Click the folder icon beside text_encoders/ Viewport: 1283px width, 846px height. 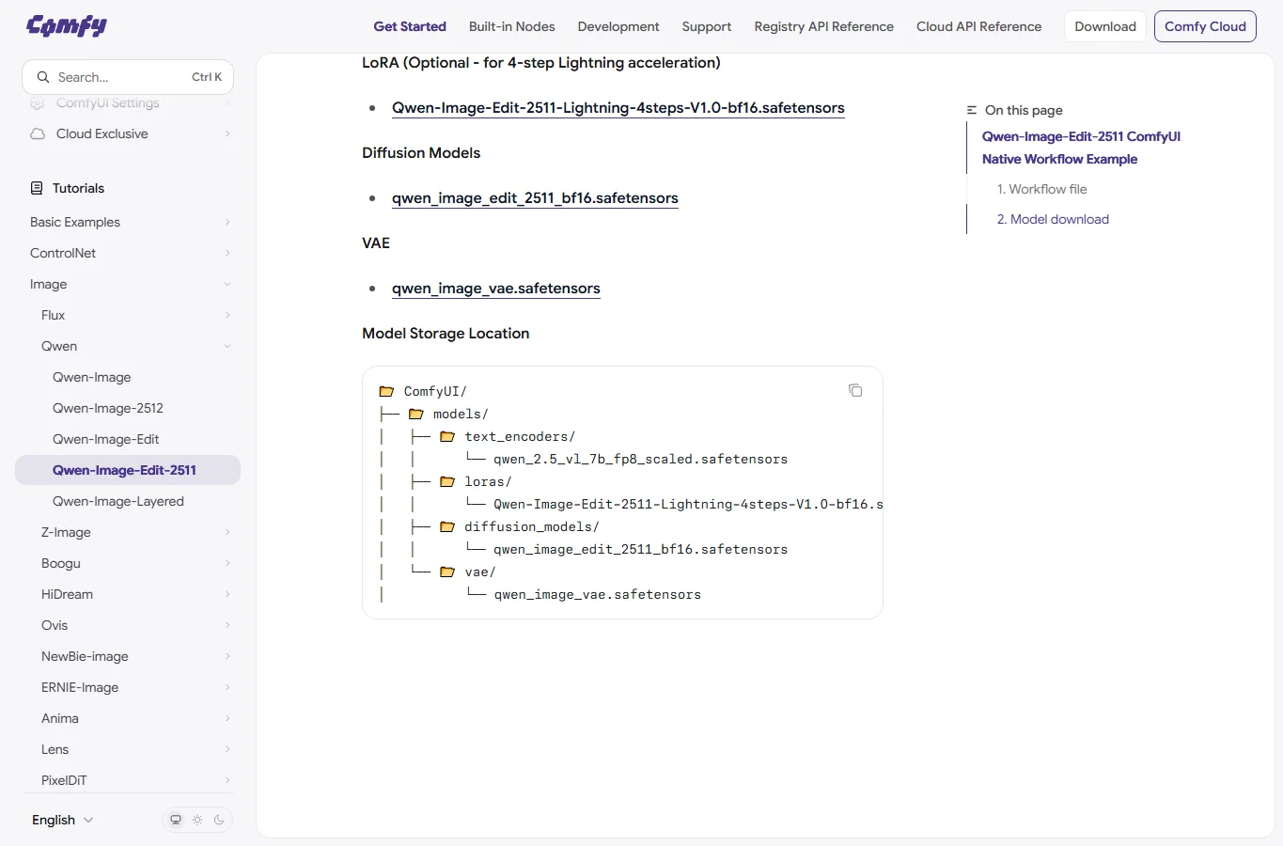(x=447, y=436)
